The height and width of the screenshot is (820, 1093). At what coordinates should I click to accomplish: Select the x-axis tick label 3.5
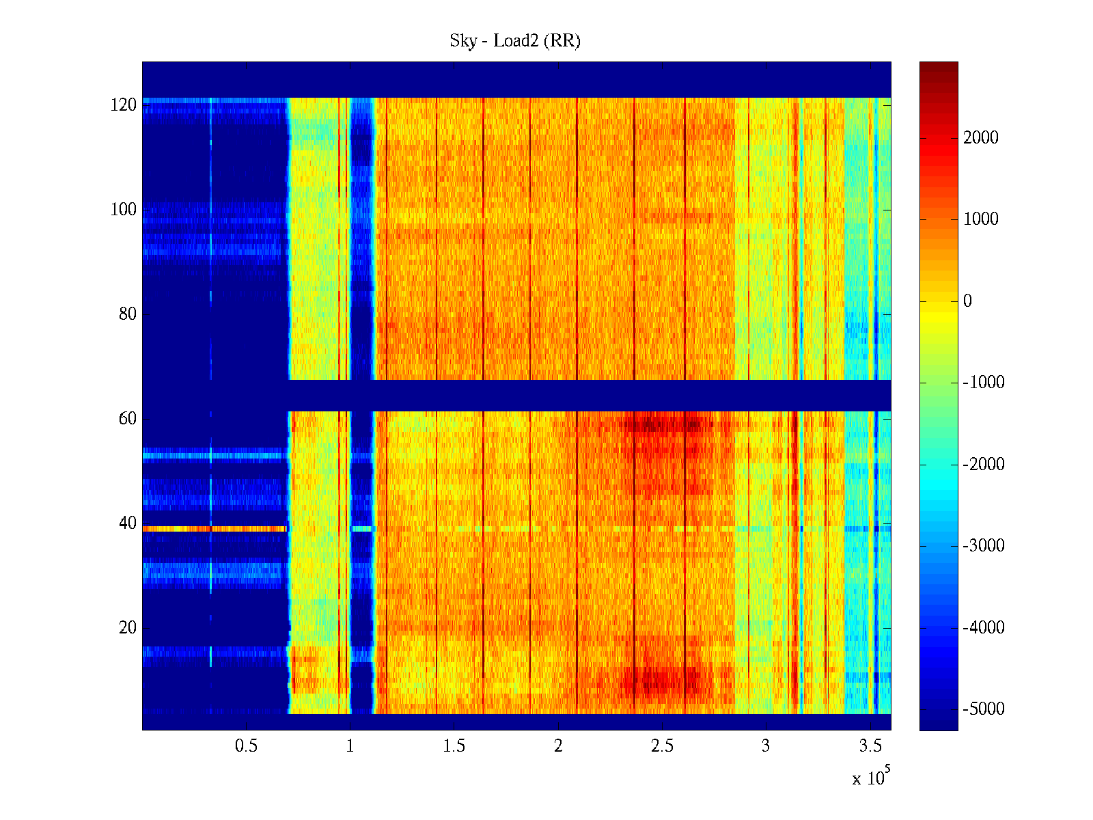(x=870, y=746)
